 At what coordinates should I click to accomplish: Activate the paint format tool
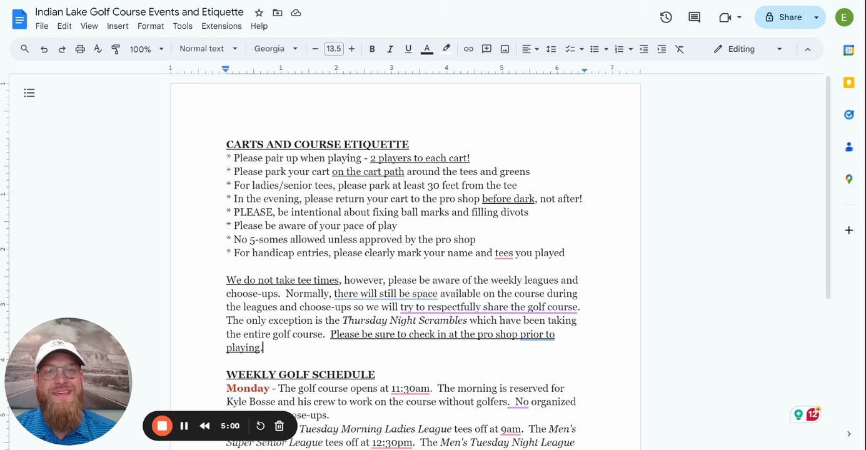(116, 49)
